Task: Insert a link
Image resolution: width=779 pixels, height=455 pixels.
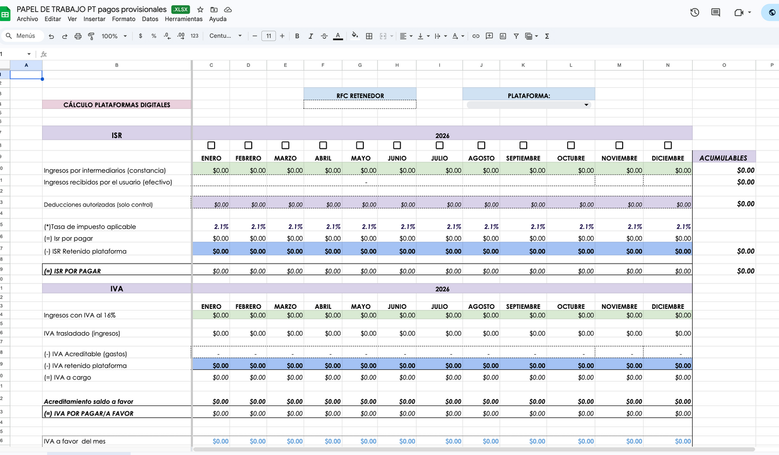Action: (475, 36)
